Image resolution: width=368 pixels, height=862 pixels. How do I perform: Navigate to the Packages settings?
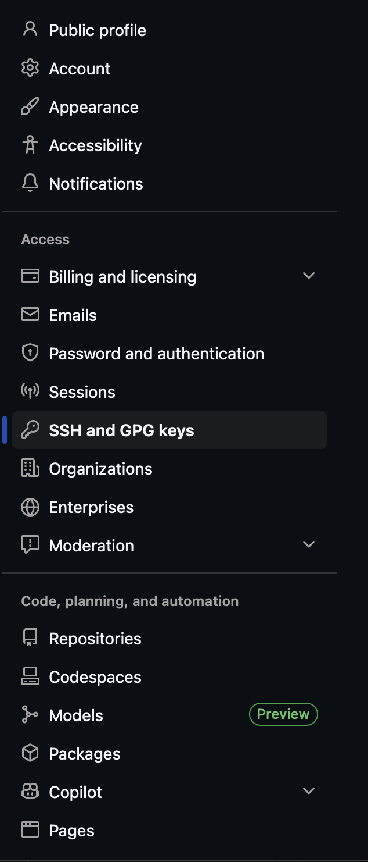click(85, 754)
